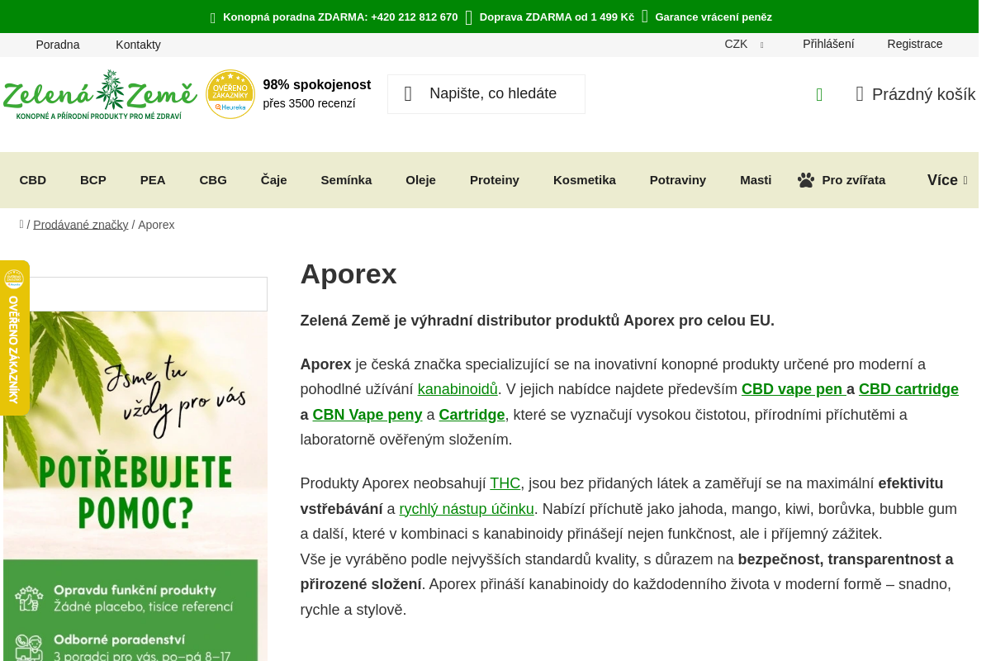The width and height of the screenshot is (991, 661).
Task: Open the shopping cart icon
Action: click(x=860, y=94)
